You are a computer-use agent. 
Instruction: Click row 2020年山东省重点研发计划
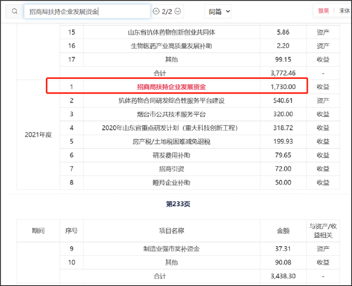(x=170, y=128)
